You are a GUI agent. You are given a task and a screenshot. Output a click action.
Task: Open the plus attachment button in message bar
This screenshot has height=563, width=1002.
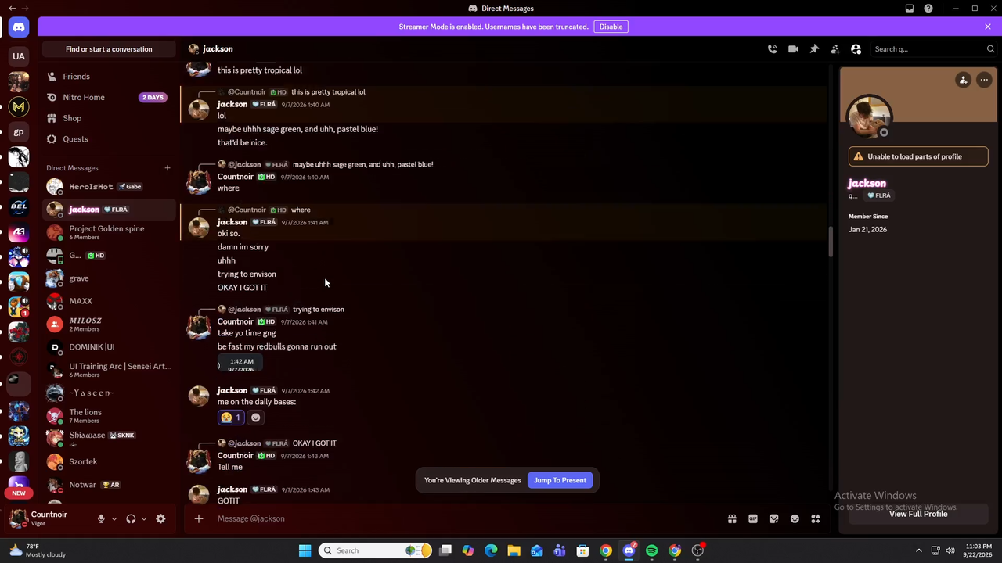(199, 518)
